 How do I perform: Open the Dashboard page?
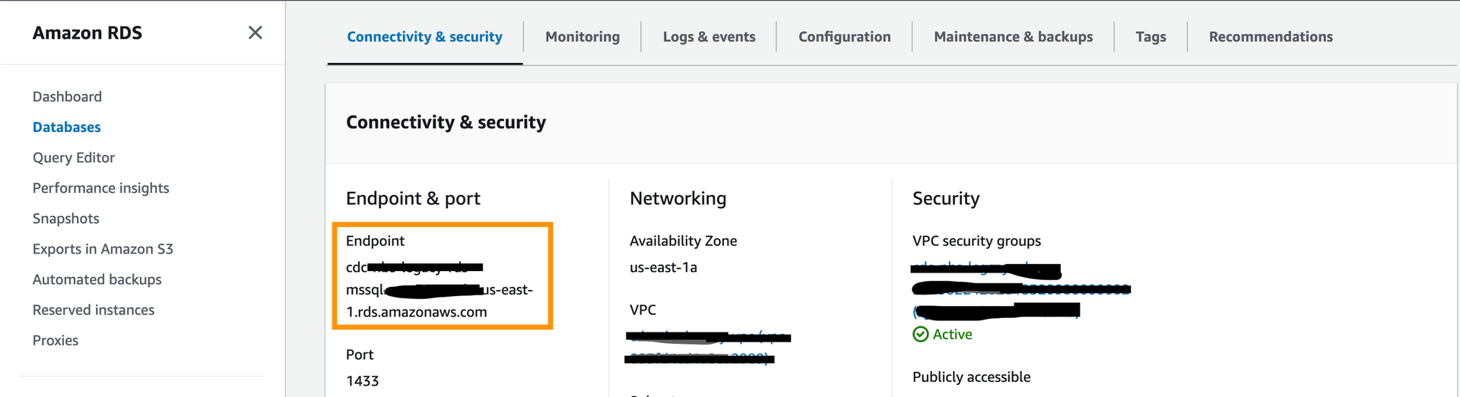coord(67,96)
